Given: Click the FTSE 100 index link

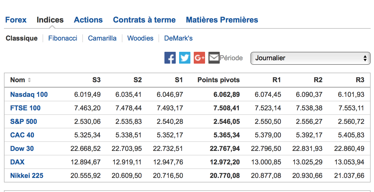Looking at the screenshot, I should (25, 108).
